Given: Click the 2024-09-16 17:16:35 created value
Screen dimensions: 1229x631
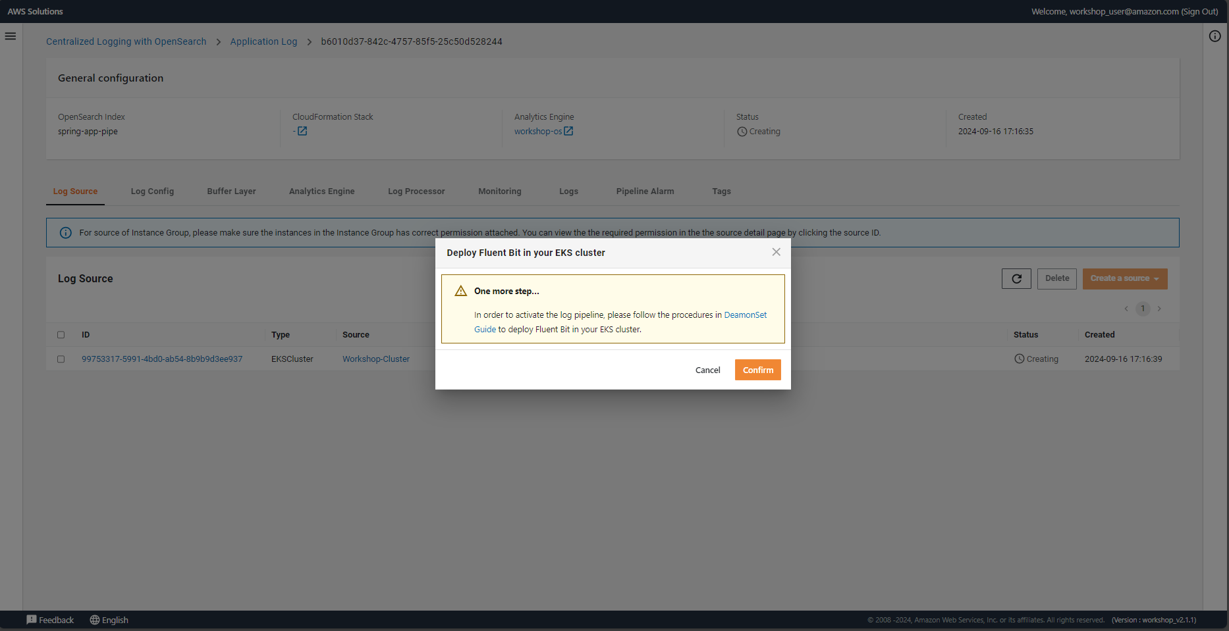Looking at the screenshot, I should click(x=996, y=132).
